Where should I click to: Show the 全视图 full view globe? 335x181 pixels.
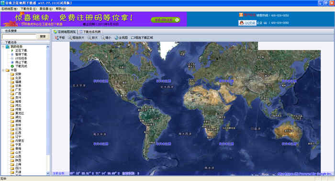coord(121,38)
